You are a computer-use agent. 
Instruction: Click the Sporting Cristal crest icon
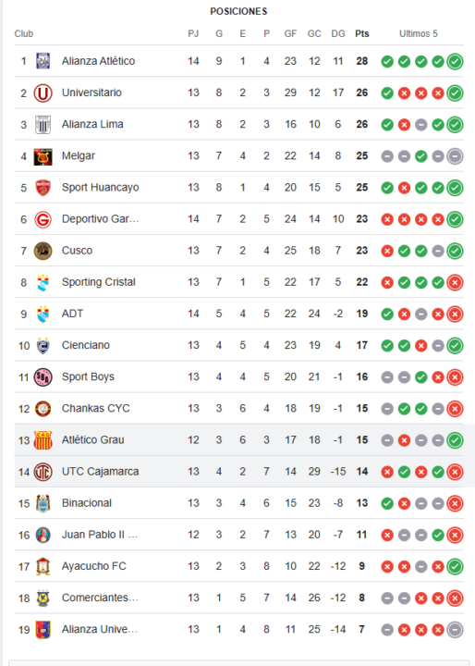pyautogui.click(x=43, y=282)
